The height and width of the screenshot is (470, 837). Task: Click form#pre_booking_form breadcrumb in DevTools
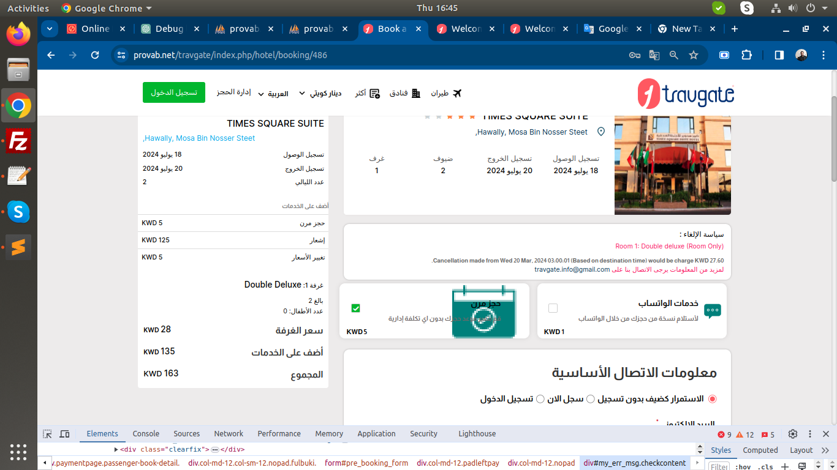point(366,463)
